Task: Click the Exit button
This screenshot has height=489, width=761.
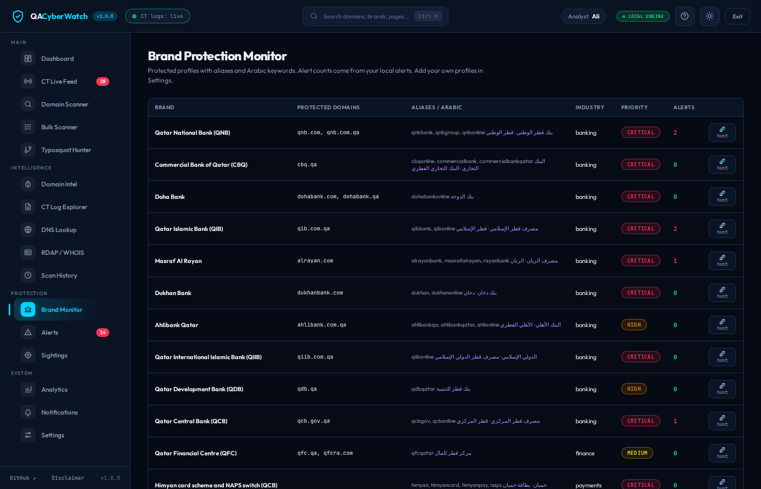Action: (738, 16)
